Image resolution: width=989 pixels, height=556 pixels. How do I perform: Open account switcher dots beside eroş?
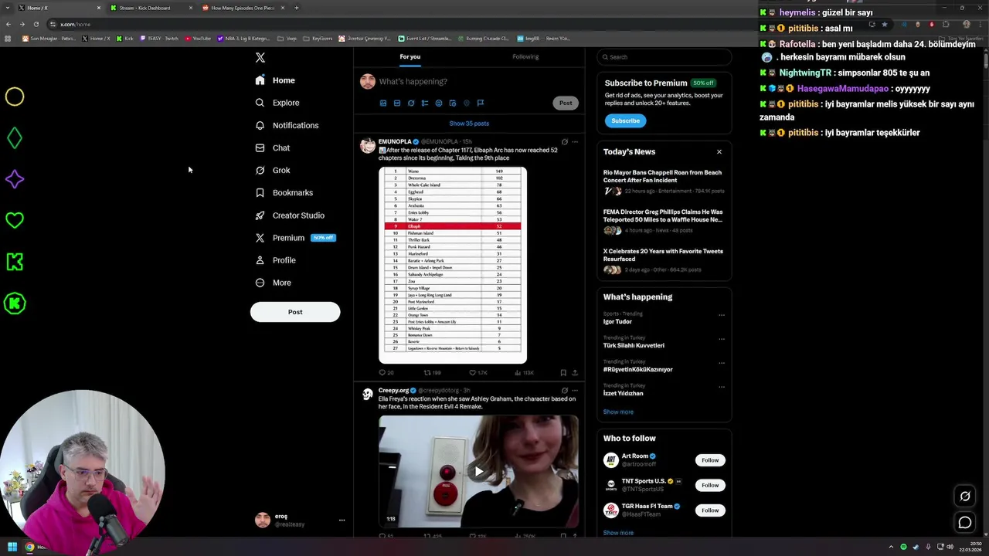[x=342, y=520]
